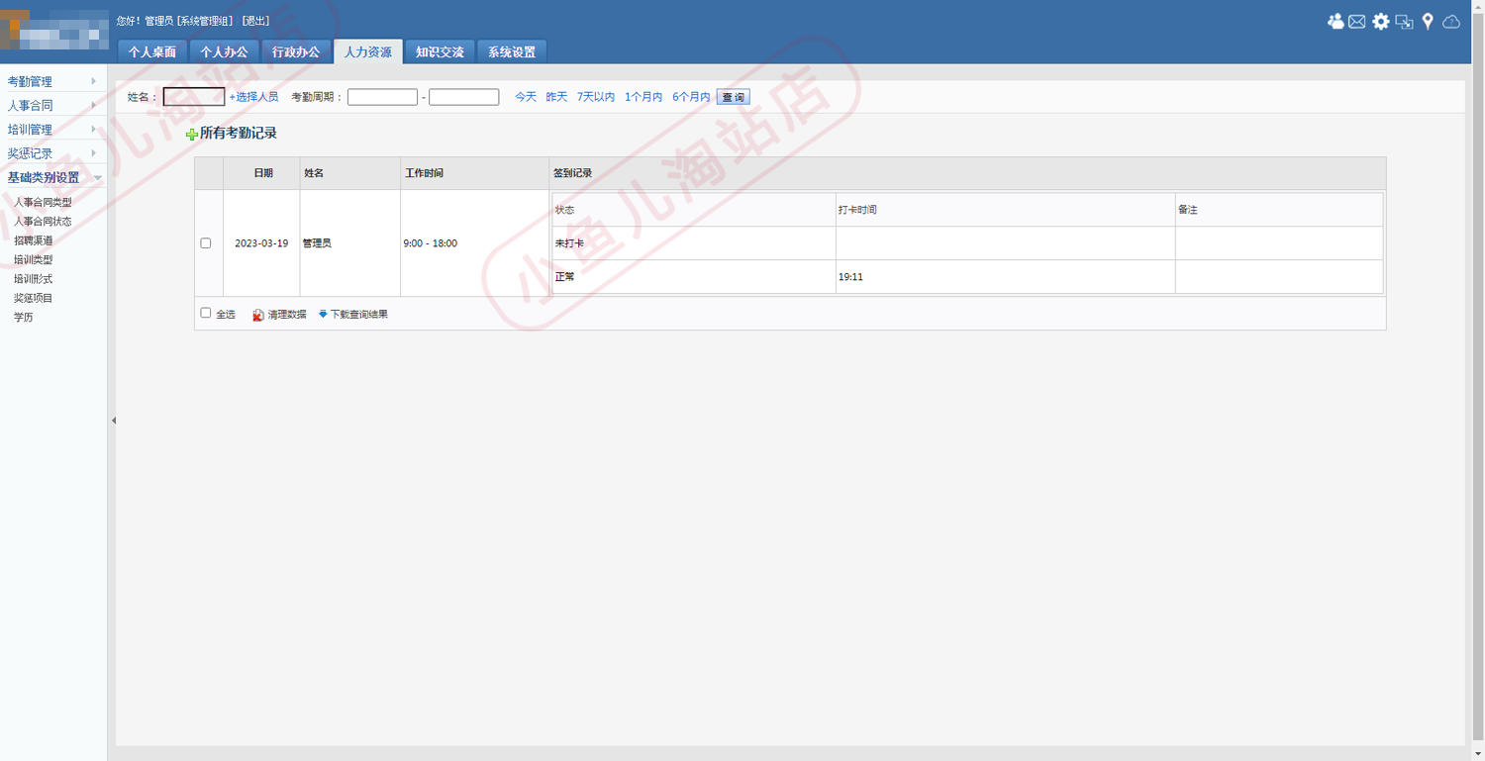The height and width of the screenshot is (761, 1485).
Task: Open 培训形式 in sidebar
Action: tap(33, 279)
